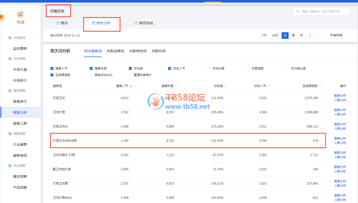This screenshot has width=358, height=203.
Task: Open the 所有终端 dropdown
Action: pyautogui.click(x=338, y=35)
